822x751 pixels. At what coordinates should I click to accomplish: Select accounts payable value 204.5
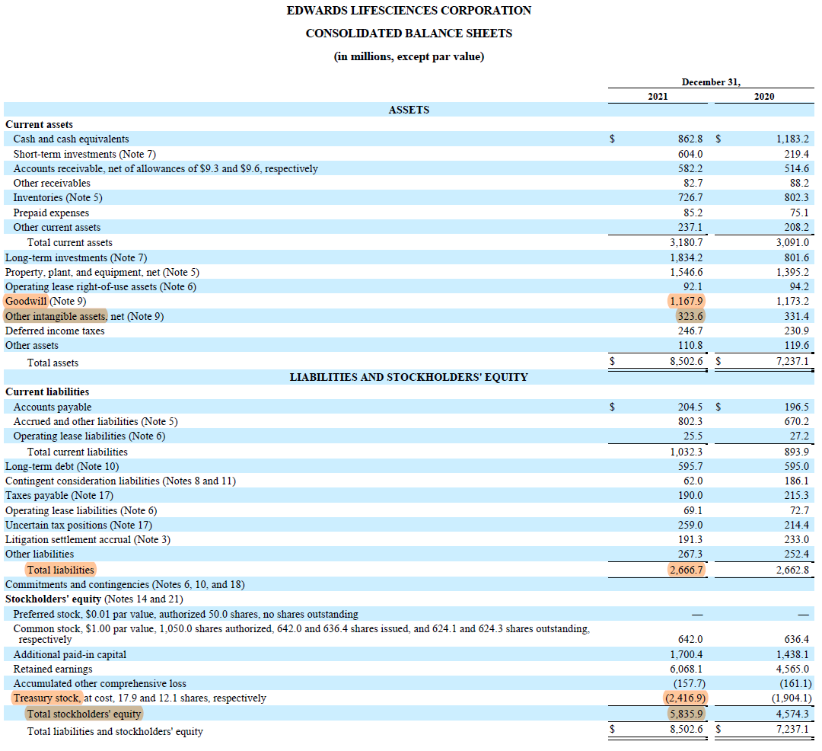coord(690,407)
